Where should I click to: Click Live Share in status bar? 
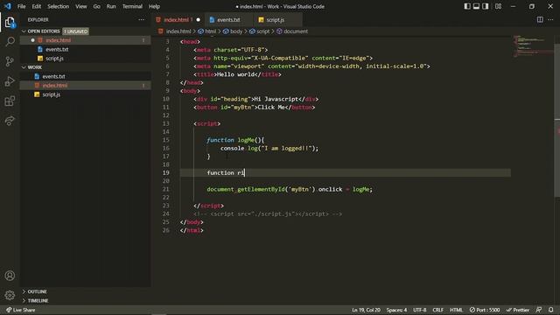[x=21, y=310]
